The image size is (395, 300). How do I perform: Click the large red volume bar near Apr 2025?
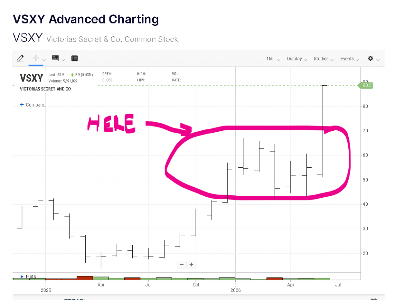tap(85, 278)
